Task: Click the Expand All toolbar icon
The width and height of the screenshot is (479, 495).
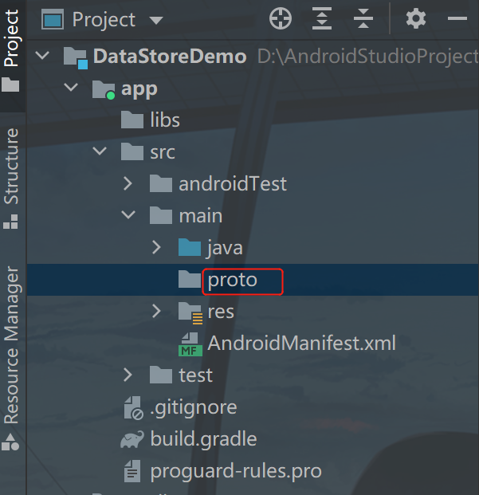Action: click(321, 18)
